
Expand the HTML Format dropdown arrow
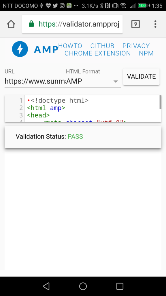[x=116, y=82]
